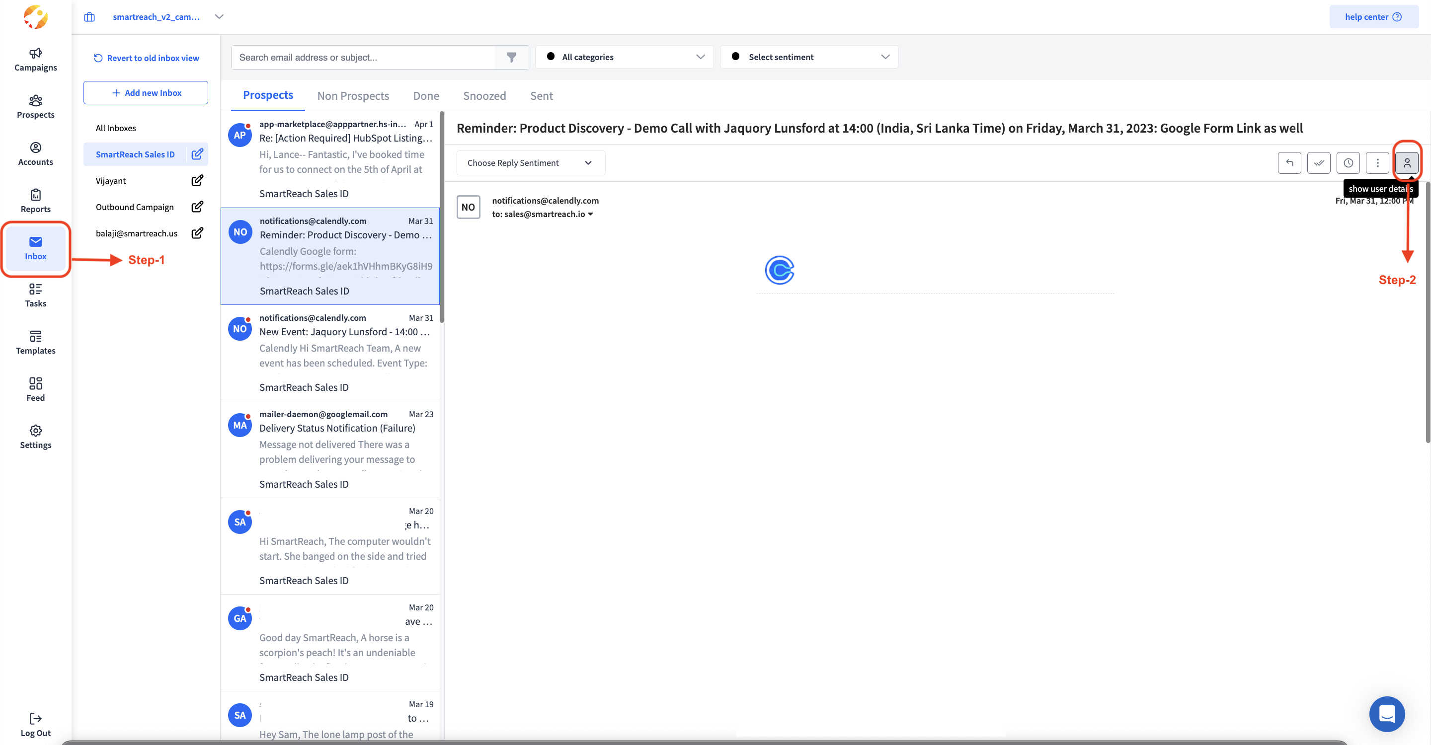
Task: Open the Delivery Status Notification email
Action: (x=337, y=428)
